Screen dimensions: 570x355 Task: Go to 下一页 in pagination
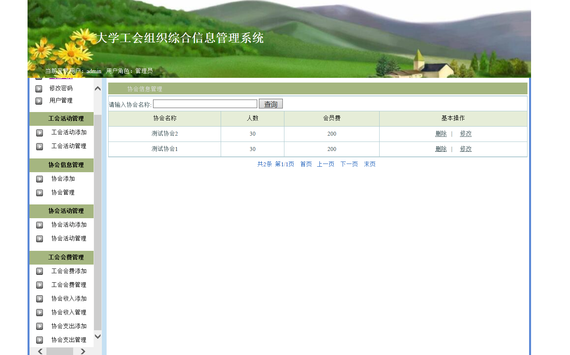click(349, 164)
